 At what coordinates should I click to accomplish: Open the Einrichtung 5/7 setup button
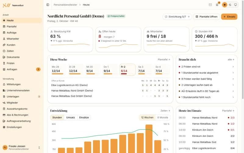(x=177, y=17)
